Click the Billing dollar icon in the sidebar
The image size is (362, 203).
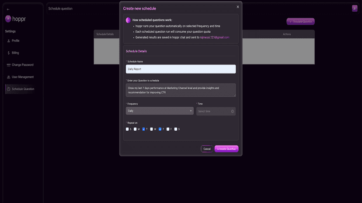click(9, 53)
